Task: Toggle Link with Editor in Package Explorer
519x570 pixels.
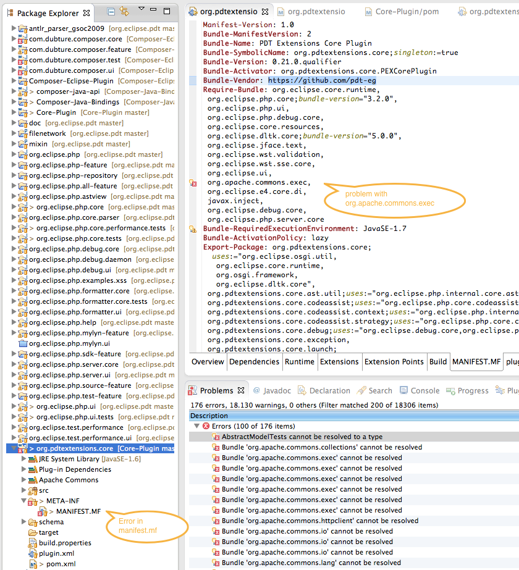Action: pos(124,12)
